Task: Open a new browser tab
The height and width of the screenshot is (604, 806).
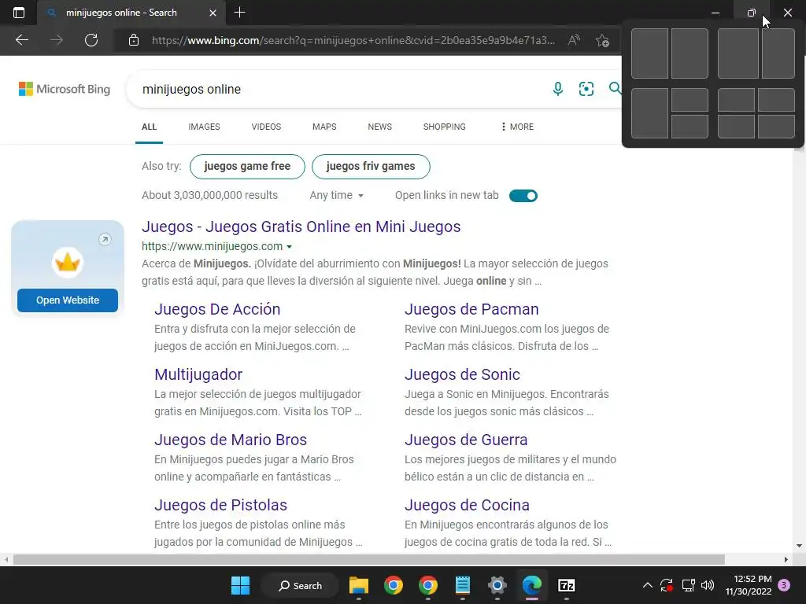Action: pos(239,13)
